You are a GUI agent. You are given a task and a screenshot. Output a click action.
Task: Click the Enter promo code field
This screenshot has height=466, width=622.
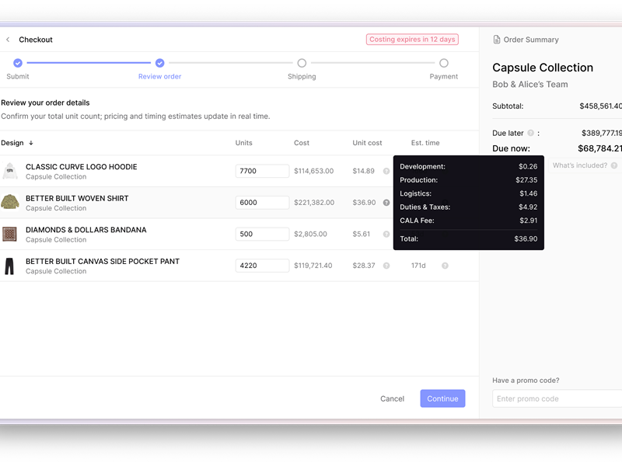coord(557,398)
